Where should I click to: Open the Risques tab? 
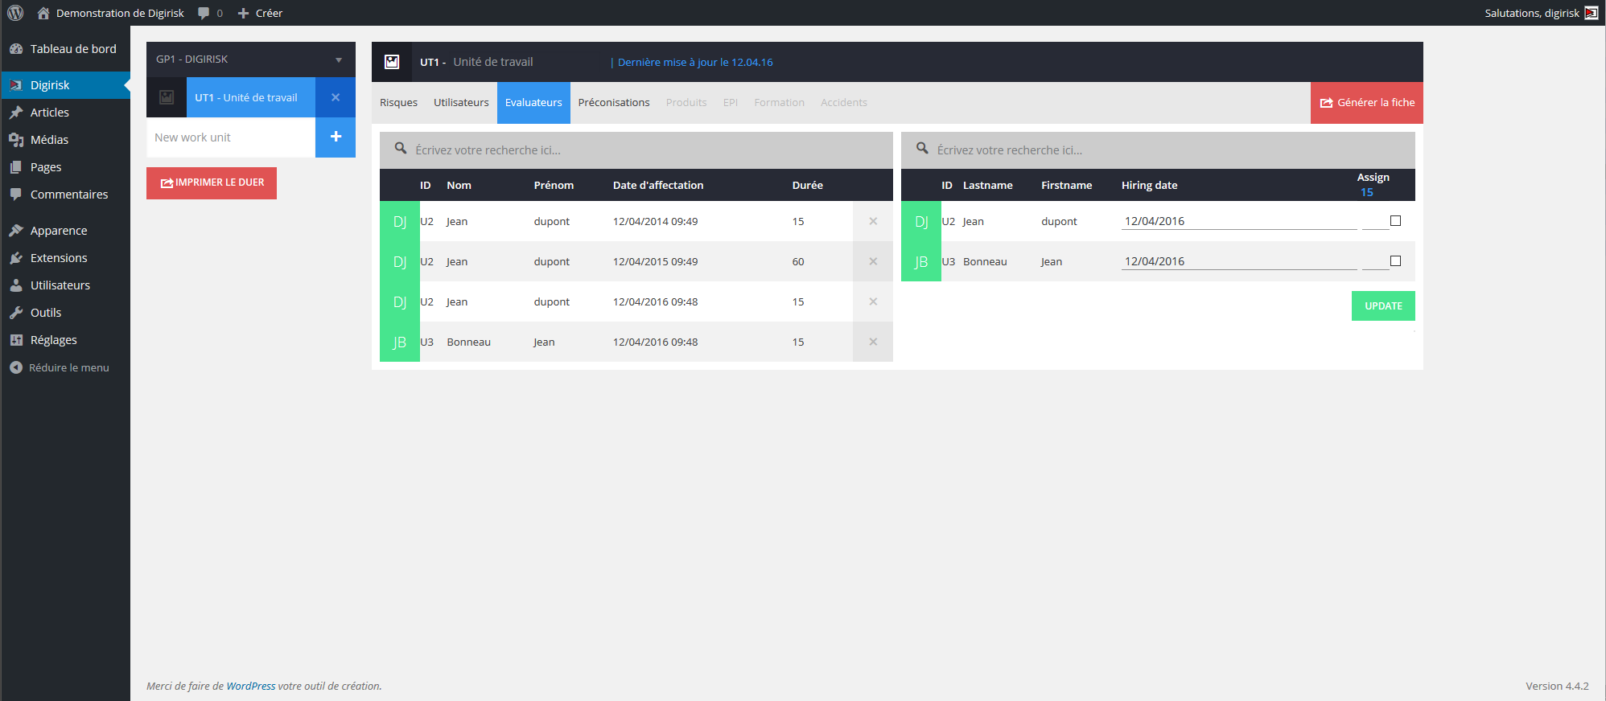pyautogui.click(x=399, y=103)
